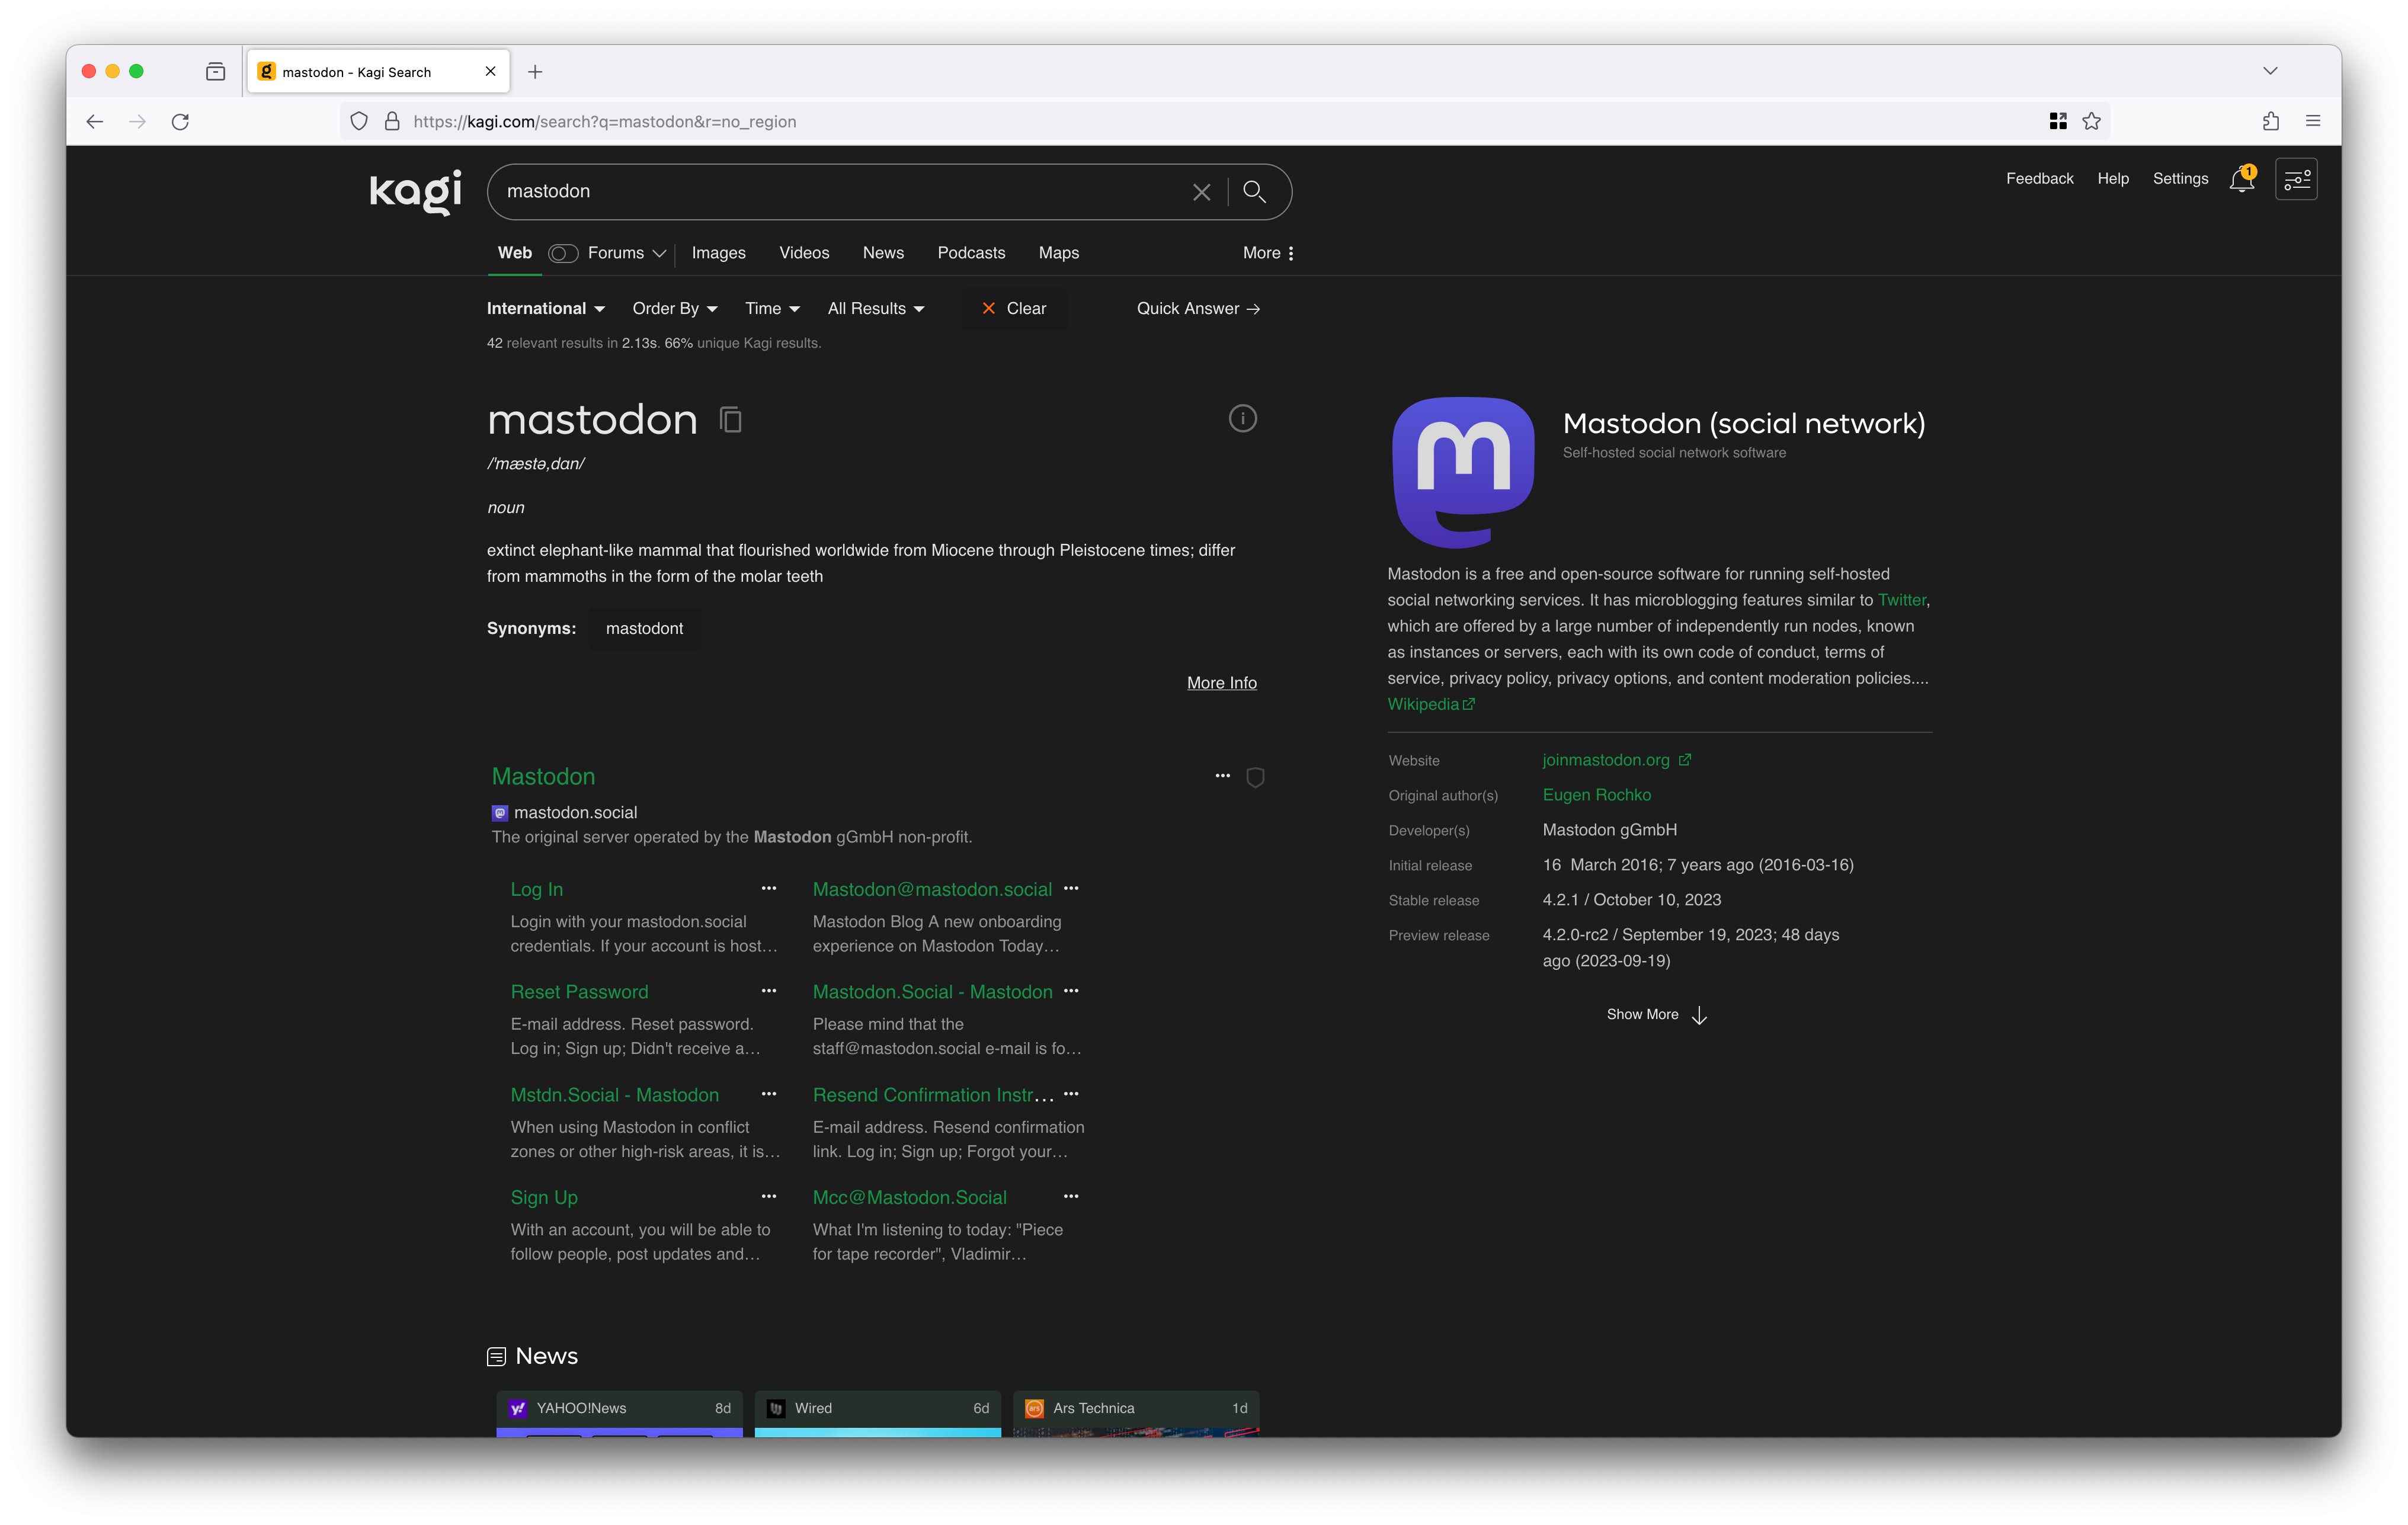This screenshot has height=1525, width=2408.
Task: Switch to the Podcasts tab
Action: click(x=971, y=253)
